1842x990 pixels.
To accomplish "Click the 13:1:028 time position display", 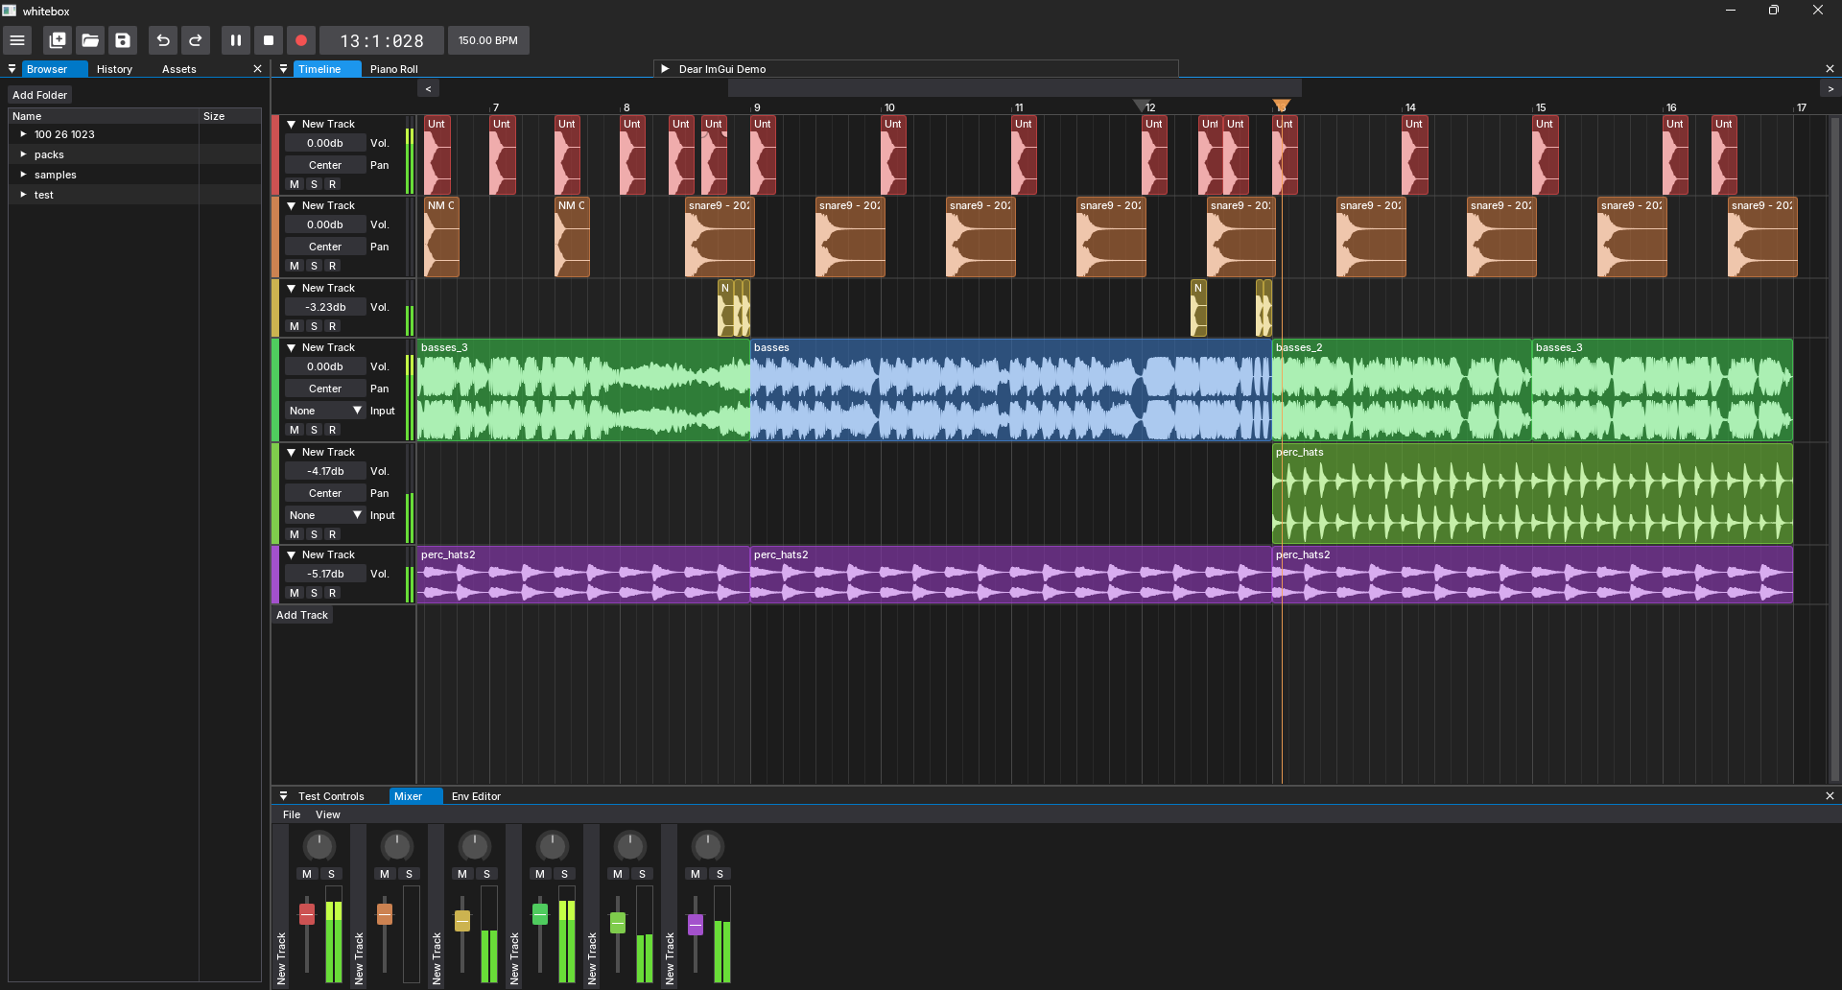I will point(382,40).
